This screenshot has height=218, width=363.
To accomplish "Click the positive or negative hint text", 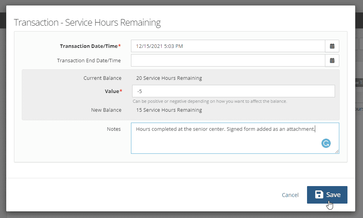I will [x=209, y=101].
